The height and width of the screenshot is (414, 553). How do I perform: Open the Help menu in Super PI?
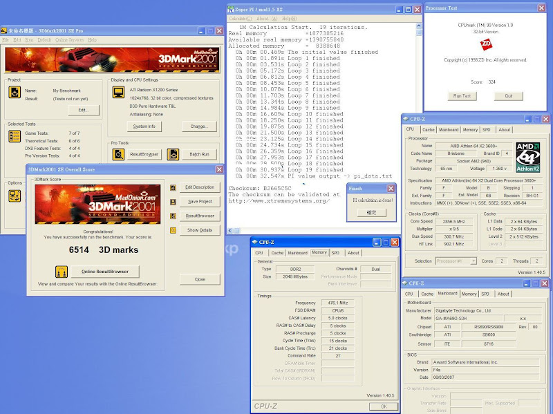pyautogui.click(x=289, y=19)
